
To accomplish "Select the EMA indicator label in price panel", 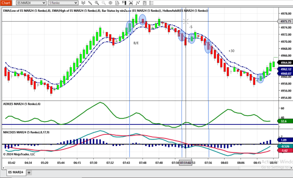I will click(105, 11).
